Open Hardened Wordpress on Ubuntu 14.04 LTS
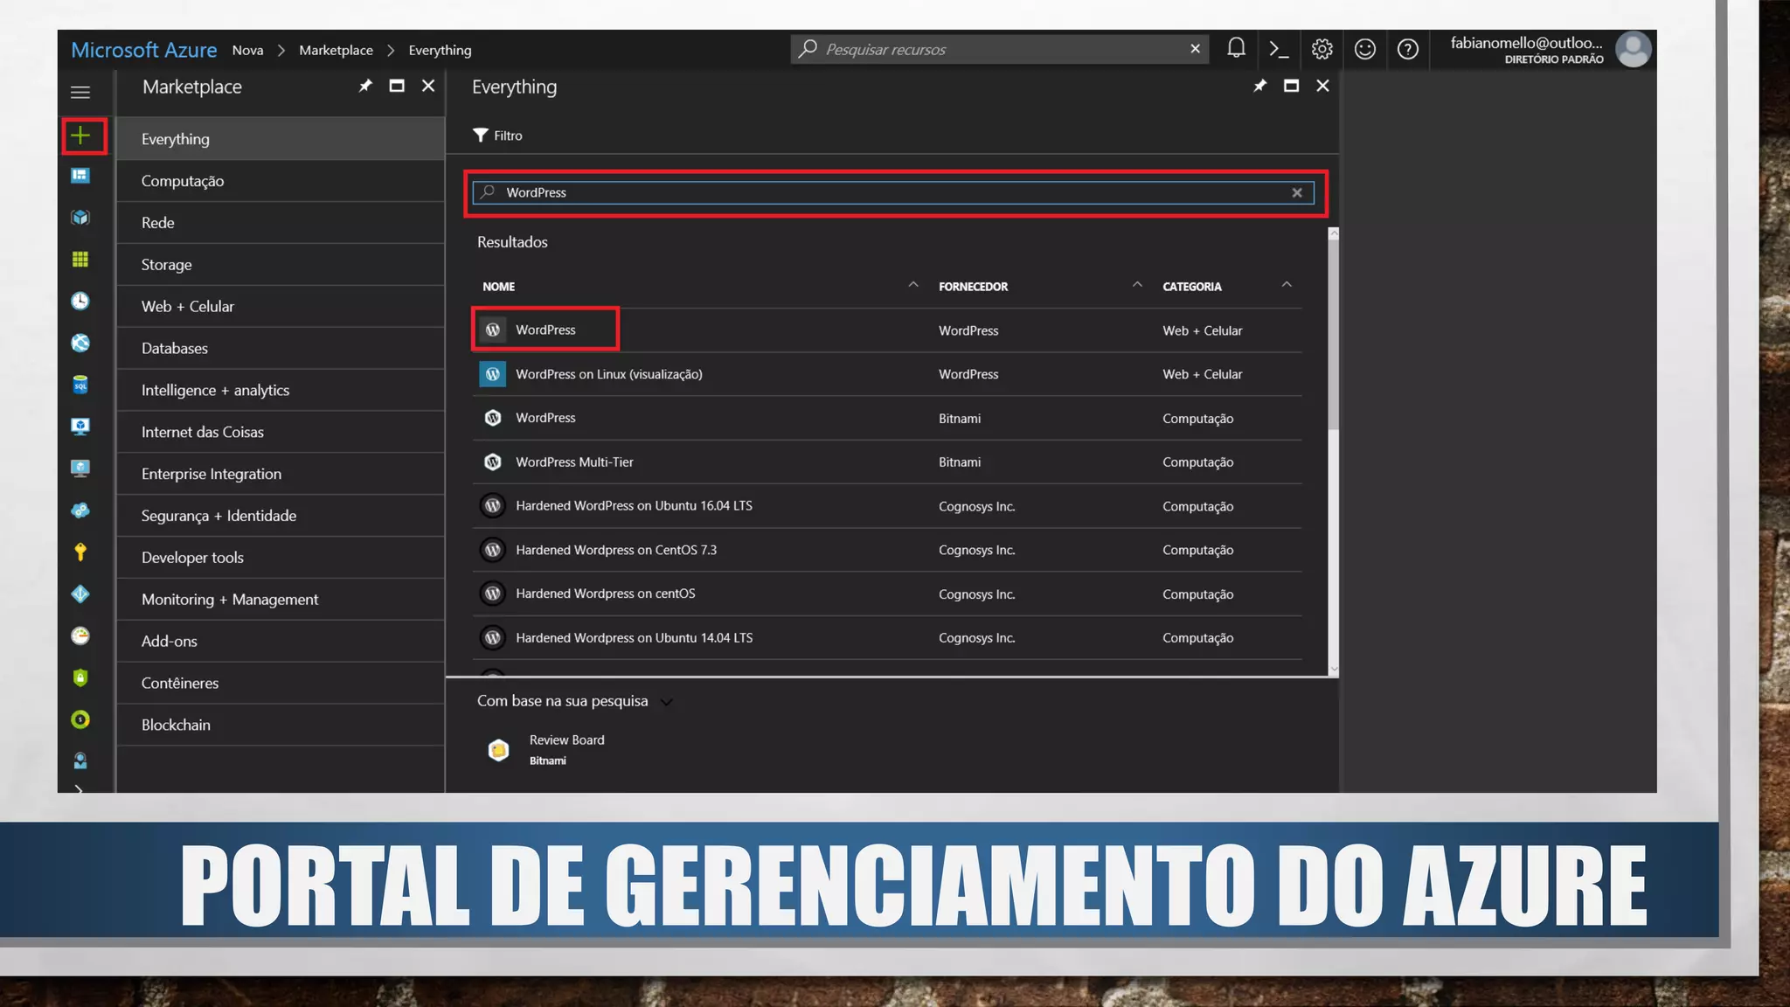 click(x=887, y=638)
